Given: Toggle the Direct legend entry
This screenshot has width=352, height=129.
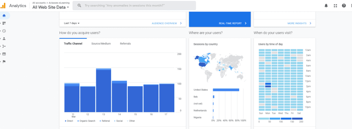Looking at the screenshot, I should [x=69, y=121].
